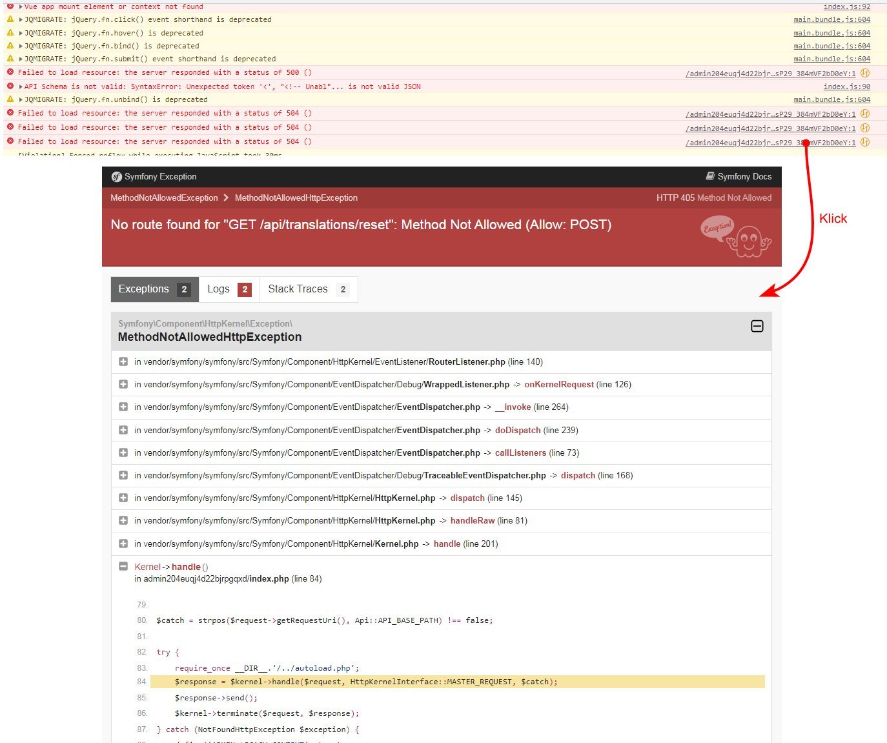
Task: Click code line 83 with require_once autoload.php
Action: [x=267, y=668]
